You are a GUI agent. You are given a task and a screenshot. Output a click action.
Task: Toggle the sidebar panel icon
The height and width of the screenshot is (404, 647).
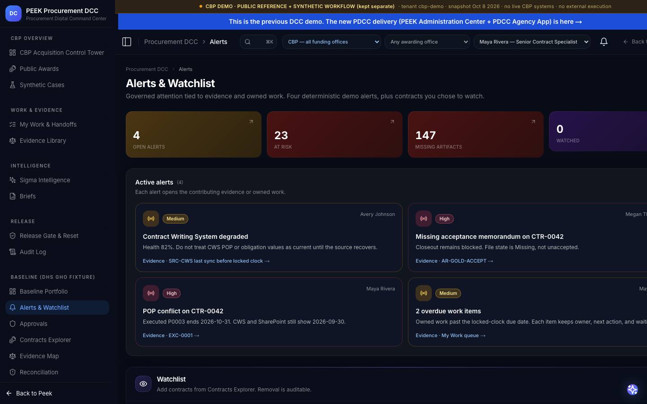127,42
